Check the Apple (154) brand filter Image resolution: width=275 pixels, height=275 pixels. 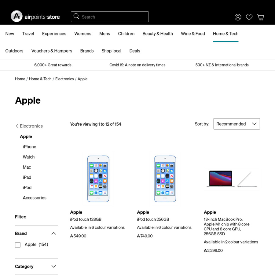[18, 245]
